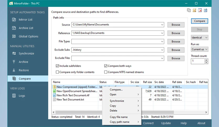Open the Identical filter dropdown
Image resolution: width=219 pixels, height=127 pixels.
coord(199,38)
